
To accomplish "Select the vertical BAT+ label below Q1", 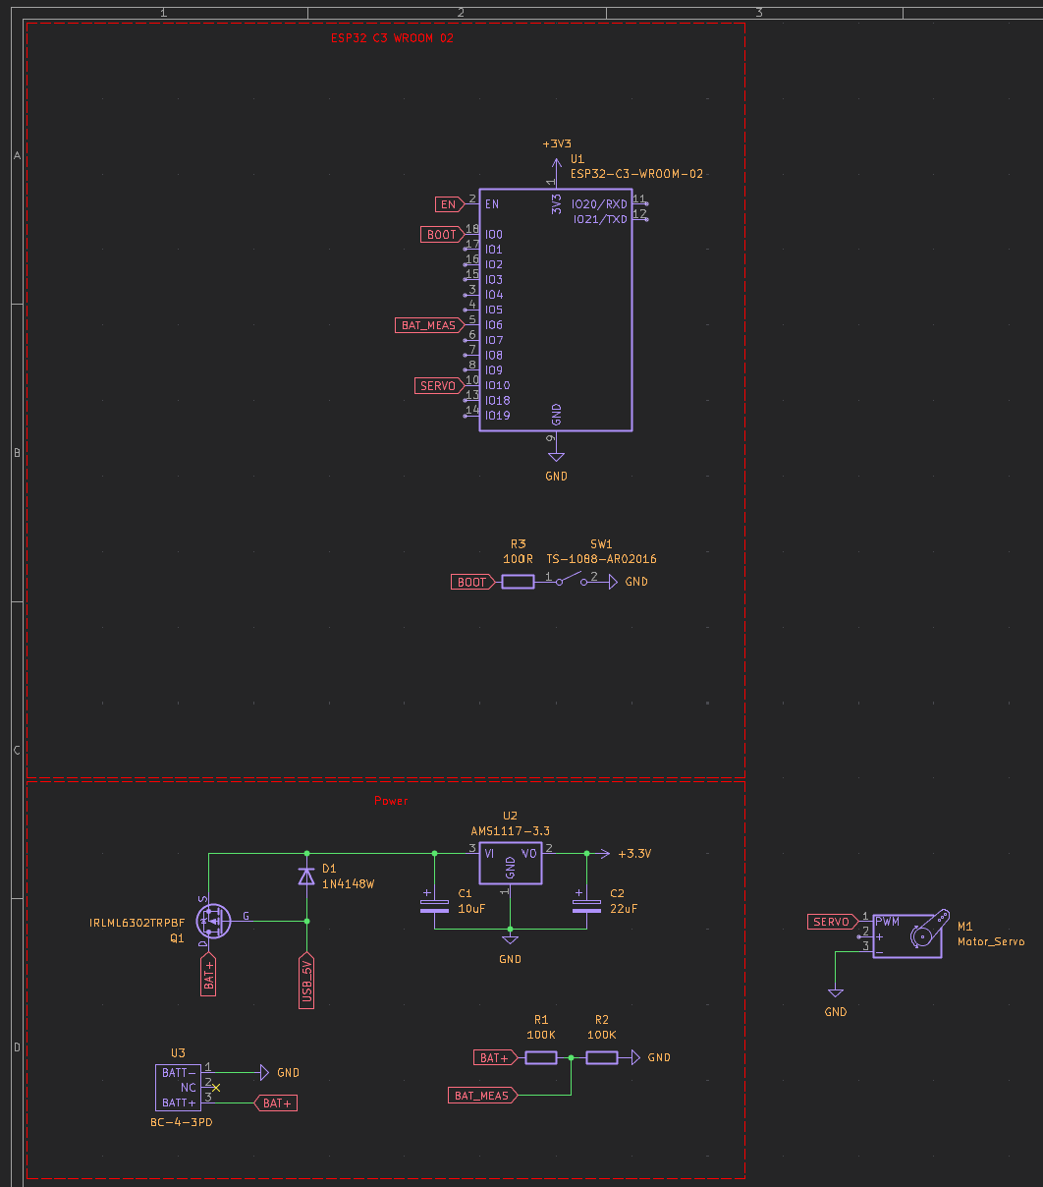I will click(208, 974).
